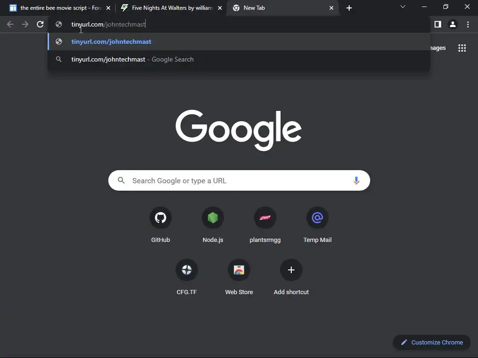Screen dimensions: 478x358
Task: Click the forward navigation arrow
Action: pos(25,24)
